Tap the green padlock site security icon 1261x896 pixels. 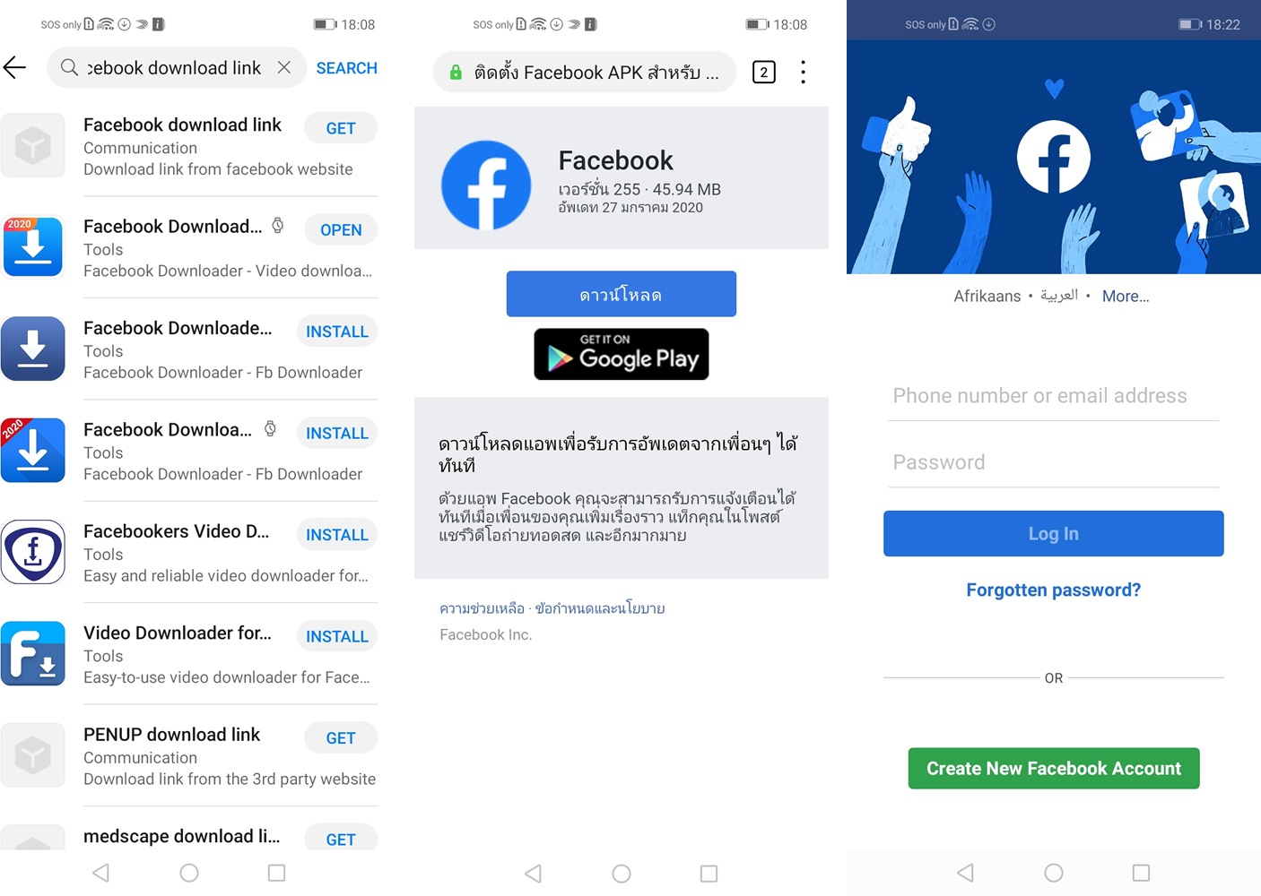click(x=456, y=73)
